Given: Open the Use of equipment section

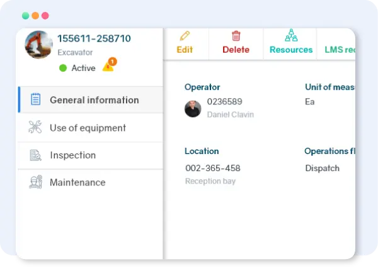Looking at the screenshot, I should point(88,128).
